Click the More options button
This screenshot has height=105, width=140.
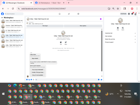pos(83,26)
